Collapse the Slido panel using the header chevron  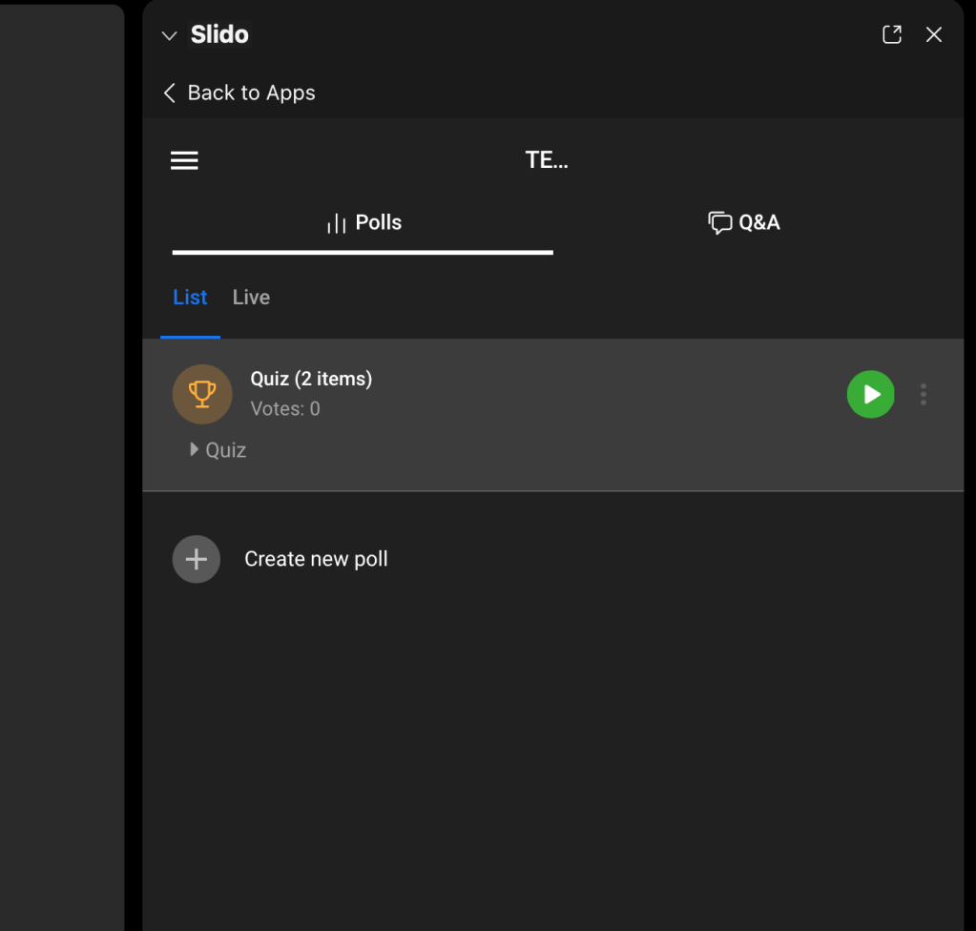click(x=170, y=35)
